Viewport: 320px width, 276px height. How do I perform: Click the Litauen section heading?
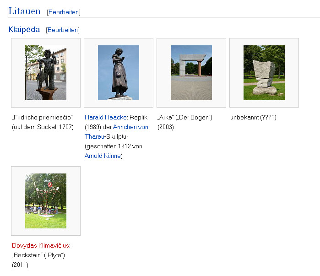pyautogui.click(x=24, y=11)
